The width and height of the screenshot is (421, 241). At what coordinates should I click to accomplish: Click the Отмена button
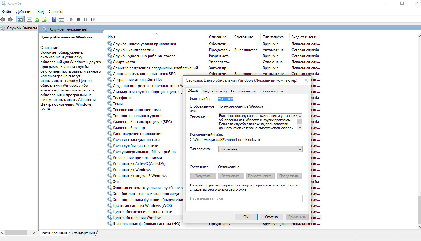pyautogui.click(x=272, y=217)
